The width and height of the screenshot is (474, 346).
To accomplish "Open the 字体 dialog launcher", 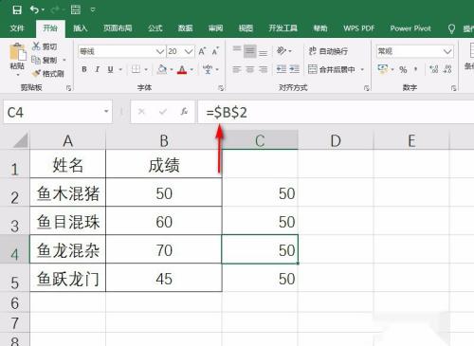I will [x=221, y=88].
